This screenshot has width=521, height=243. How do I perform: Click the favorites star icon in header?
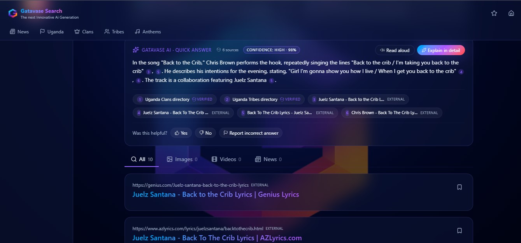click(494, 13)
